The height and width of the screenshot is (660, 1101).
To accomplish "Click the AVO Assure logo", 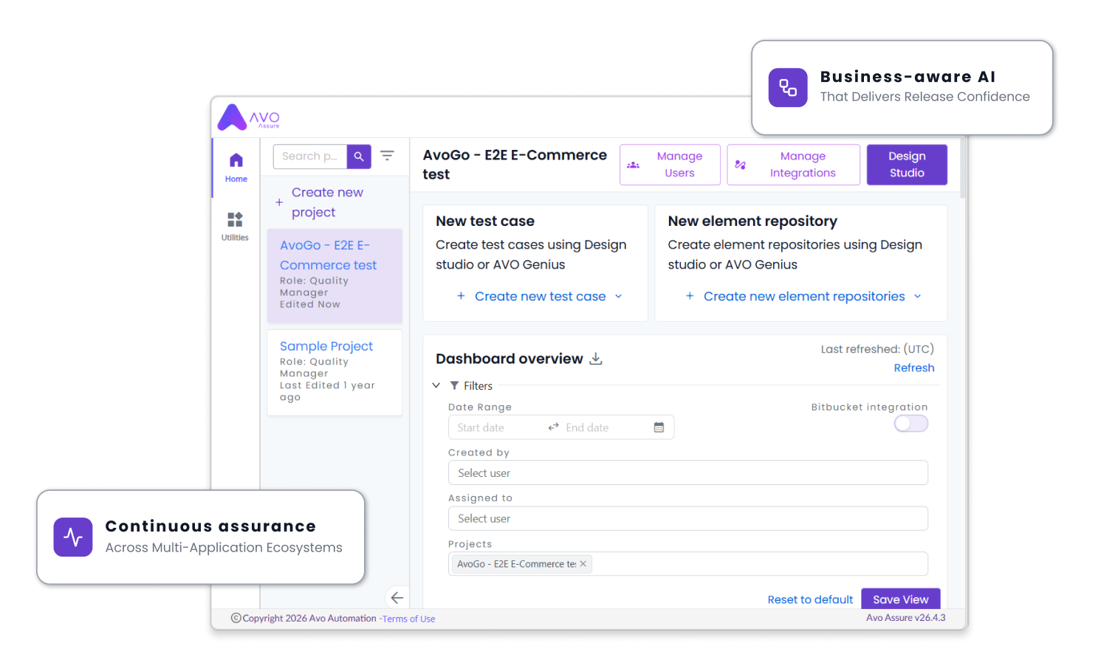I will [x=249, y=117].
